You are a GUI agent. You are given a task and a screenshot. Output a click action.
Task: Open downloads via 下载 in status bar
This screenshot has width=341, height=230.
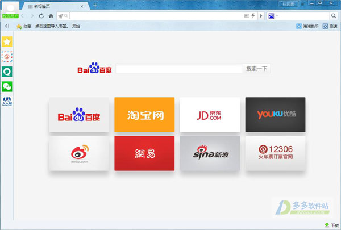point(332,225)
